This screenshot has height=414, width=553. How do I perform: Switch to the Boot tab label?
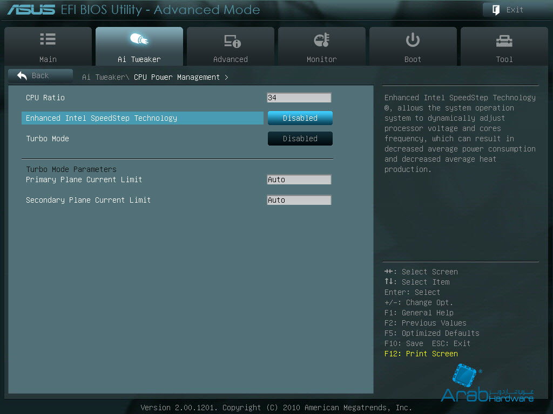pos(413,59)
